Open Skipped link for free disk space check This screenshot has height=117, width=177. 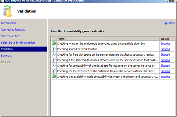tap(165, 55)
